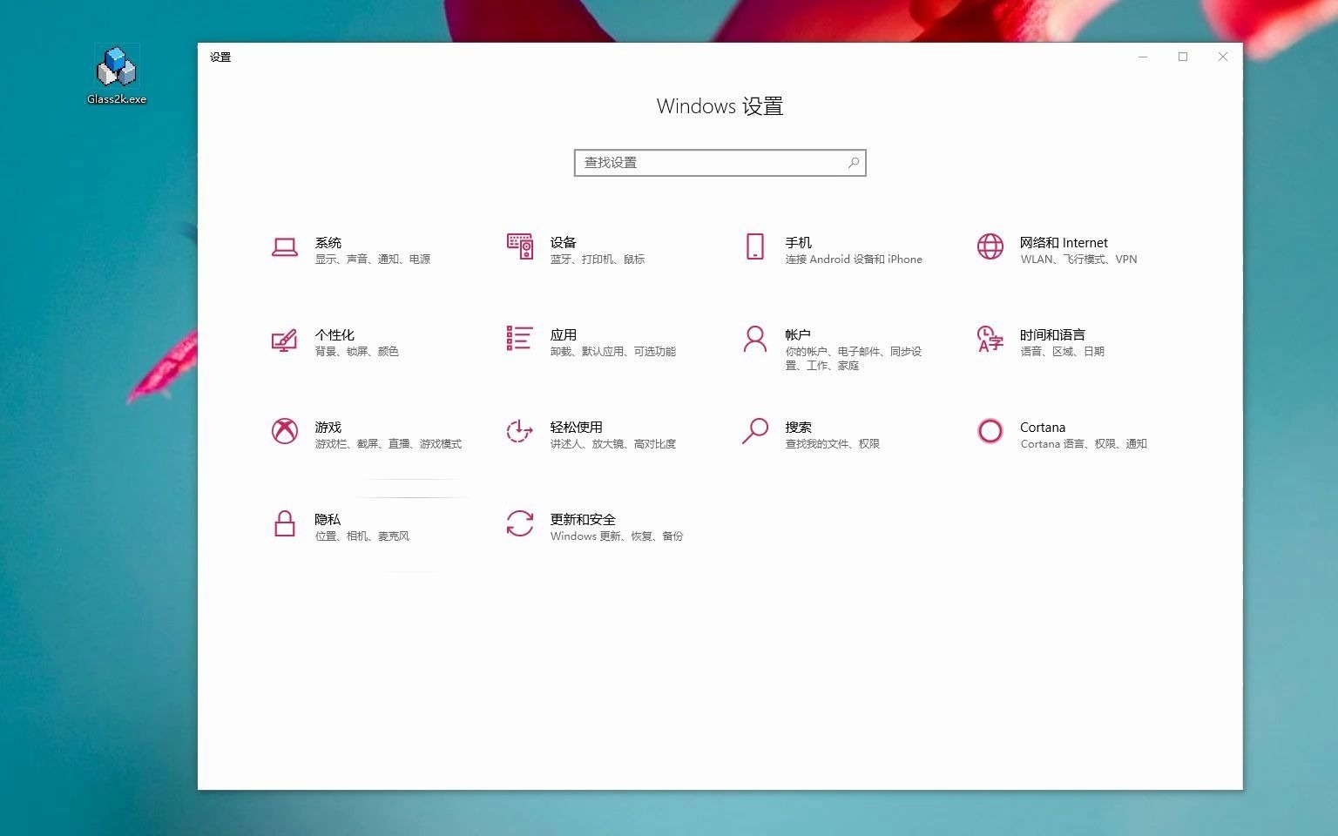Click the 查找设置 search field
The height and width of the screenshot is (836, 1338).
click(x=720, y=163)
